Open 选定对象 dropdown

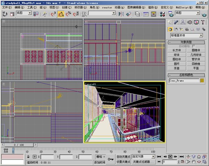(143, 157)
